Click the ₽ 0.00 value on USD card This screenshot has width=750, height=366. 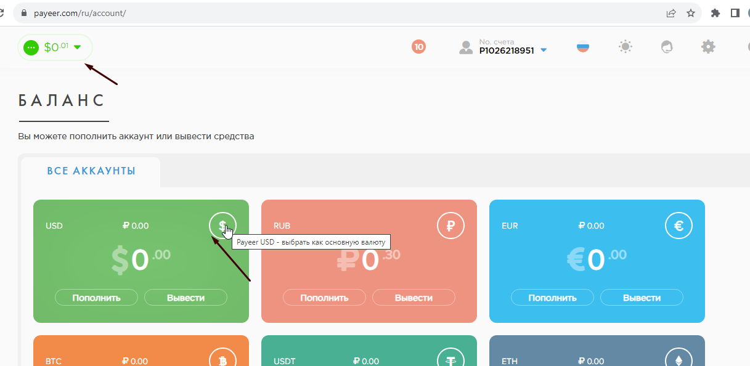point(136,226)
